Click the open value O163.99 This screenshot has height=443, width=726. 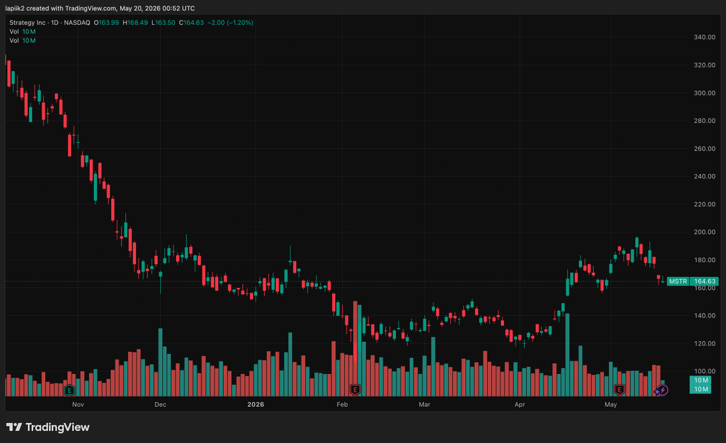106,22
